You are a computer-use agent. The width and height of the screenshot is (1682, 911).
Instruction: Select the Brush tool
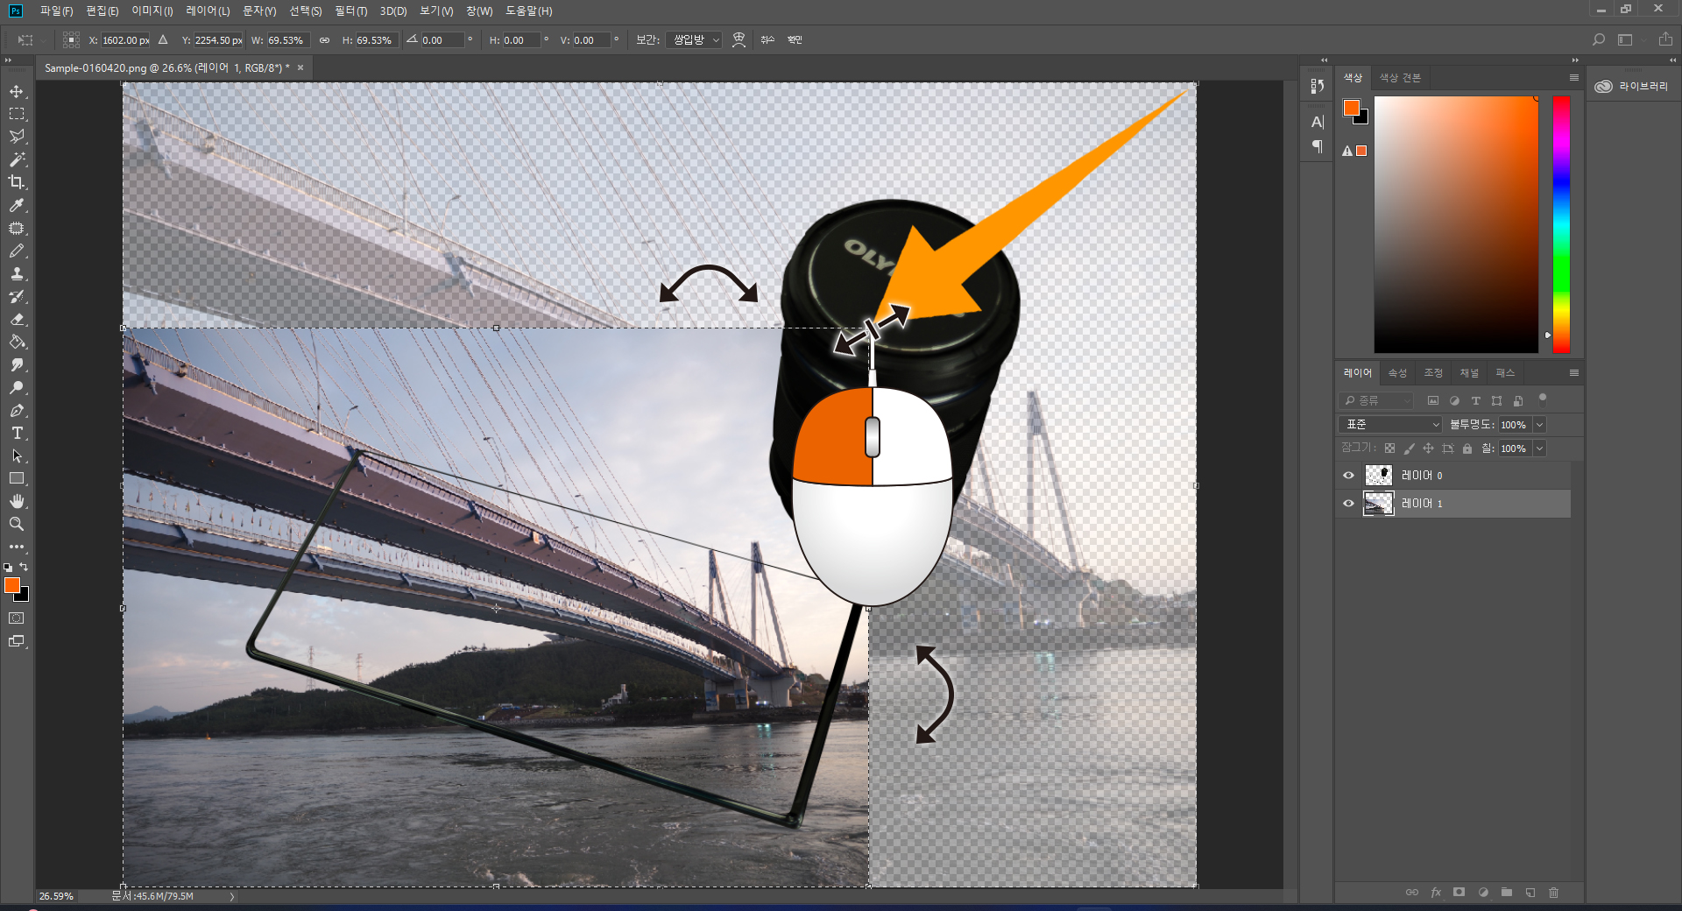pos(17,251)
